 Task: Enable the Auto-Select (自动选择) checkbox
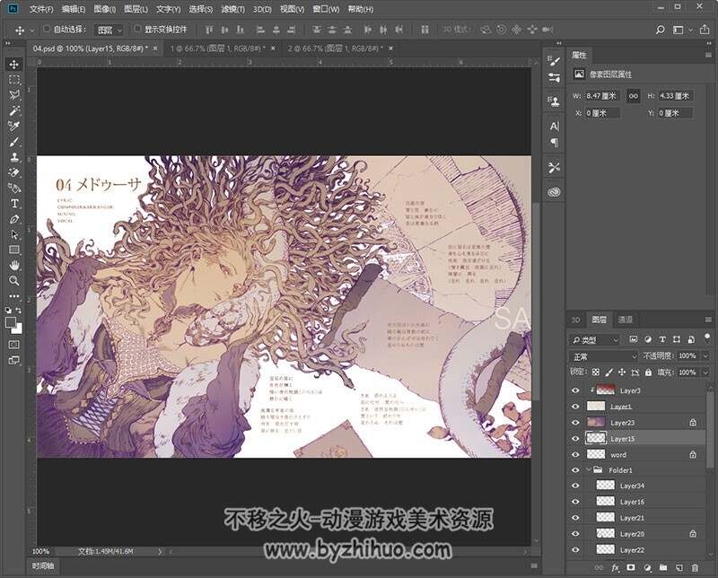pos(47,29)
